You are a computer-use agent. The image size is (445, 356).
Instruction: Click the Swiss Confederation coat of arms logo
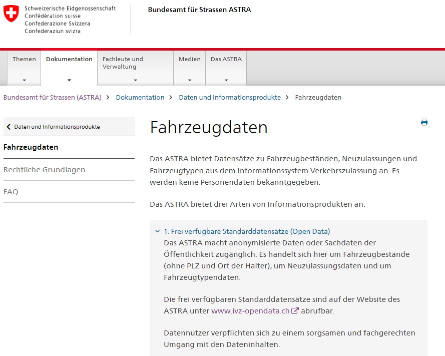[x=11, y=15]
